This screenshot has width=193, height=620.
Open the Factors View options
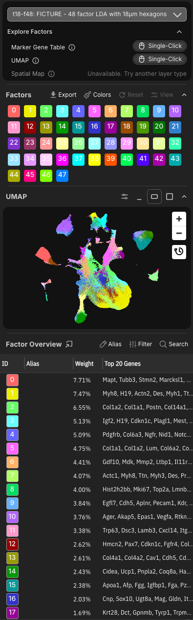(162, 95)
